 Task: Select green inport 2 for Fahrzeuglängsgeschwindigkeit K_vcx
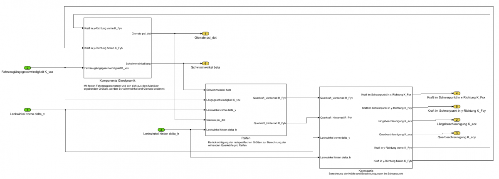(27, 67)
